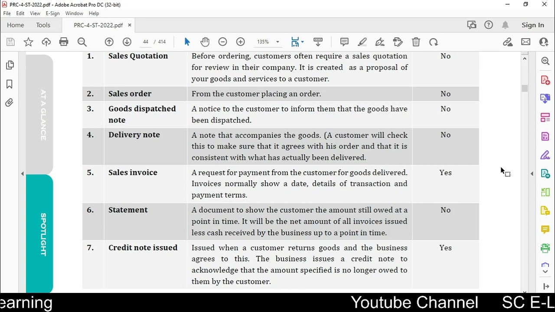Image resolution: width=555 pixels, height=312 pixels.
Task: Upload file to cloud icon
Action: coord(46,42)
